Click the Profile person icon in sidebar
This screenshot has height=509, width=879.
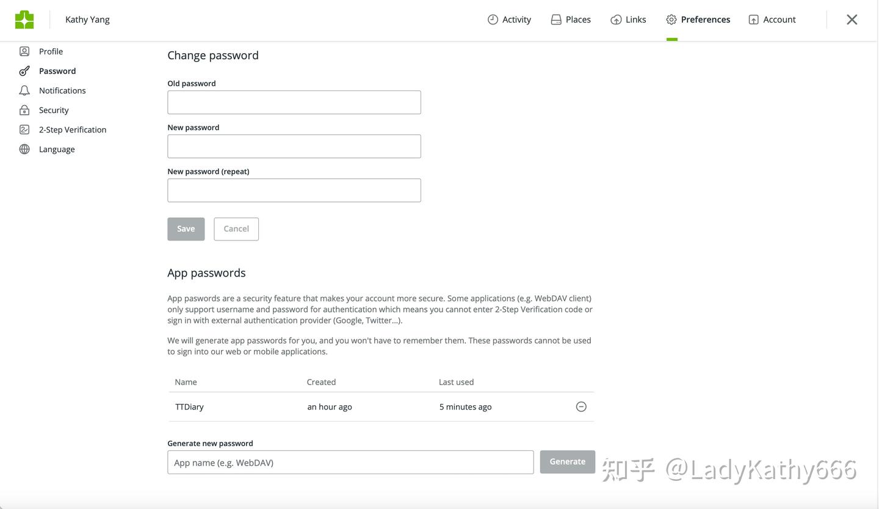point(24,51)
